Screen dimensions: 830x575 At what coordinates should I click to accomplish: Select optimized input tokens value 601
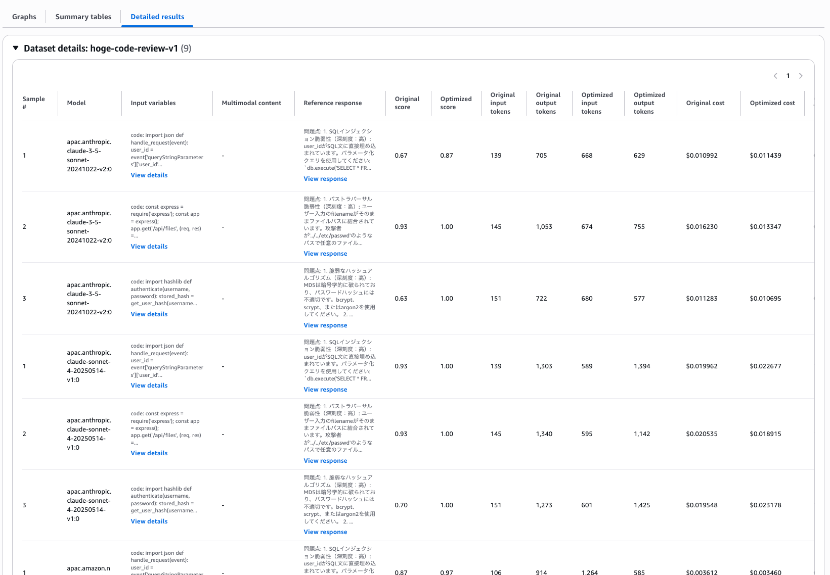587,505
